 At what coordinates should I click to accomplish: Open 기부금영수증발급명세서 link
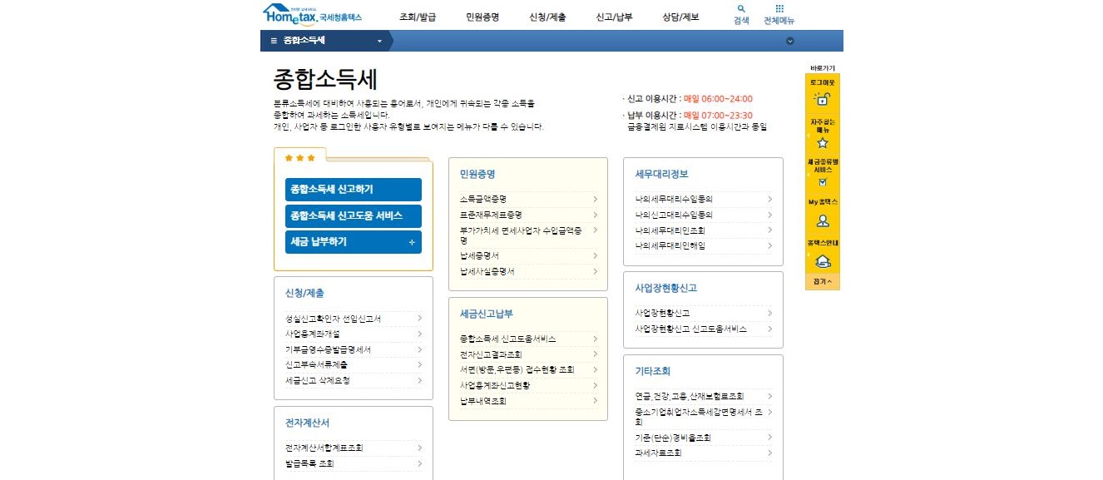pyautogui.click(x=328, y=349)
